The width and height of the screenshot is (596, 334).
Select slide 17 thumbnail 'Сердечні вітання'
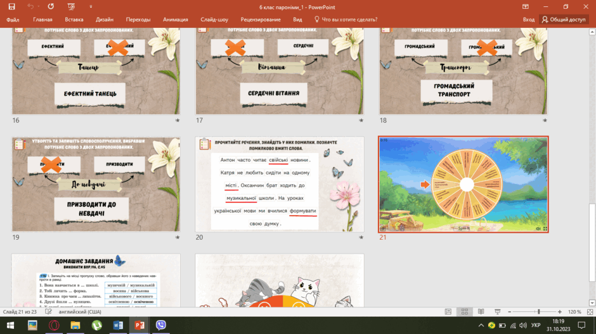pyautogui.click(x=280, y=71)
